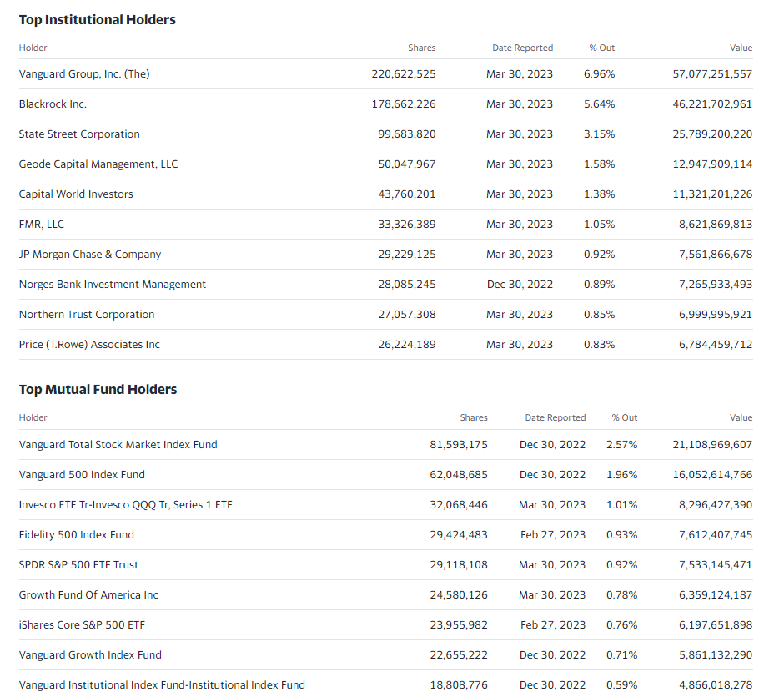Select the Fidelity 500 Index Fund name
This screenshot has height=692, width=759.
(77, 535)
